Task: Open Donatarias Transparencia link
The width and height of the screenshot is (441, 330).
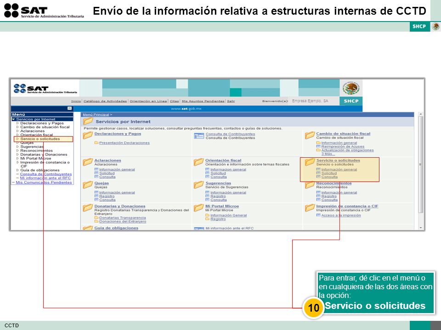Action: click(123, 218)
